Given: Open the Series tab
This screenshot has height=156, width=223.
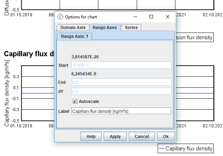Looking at the screenshot, I should click(131, 28).
